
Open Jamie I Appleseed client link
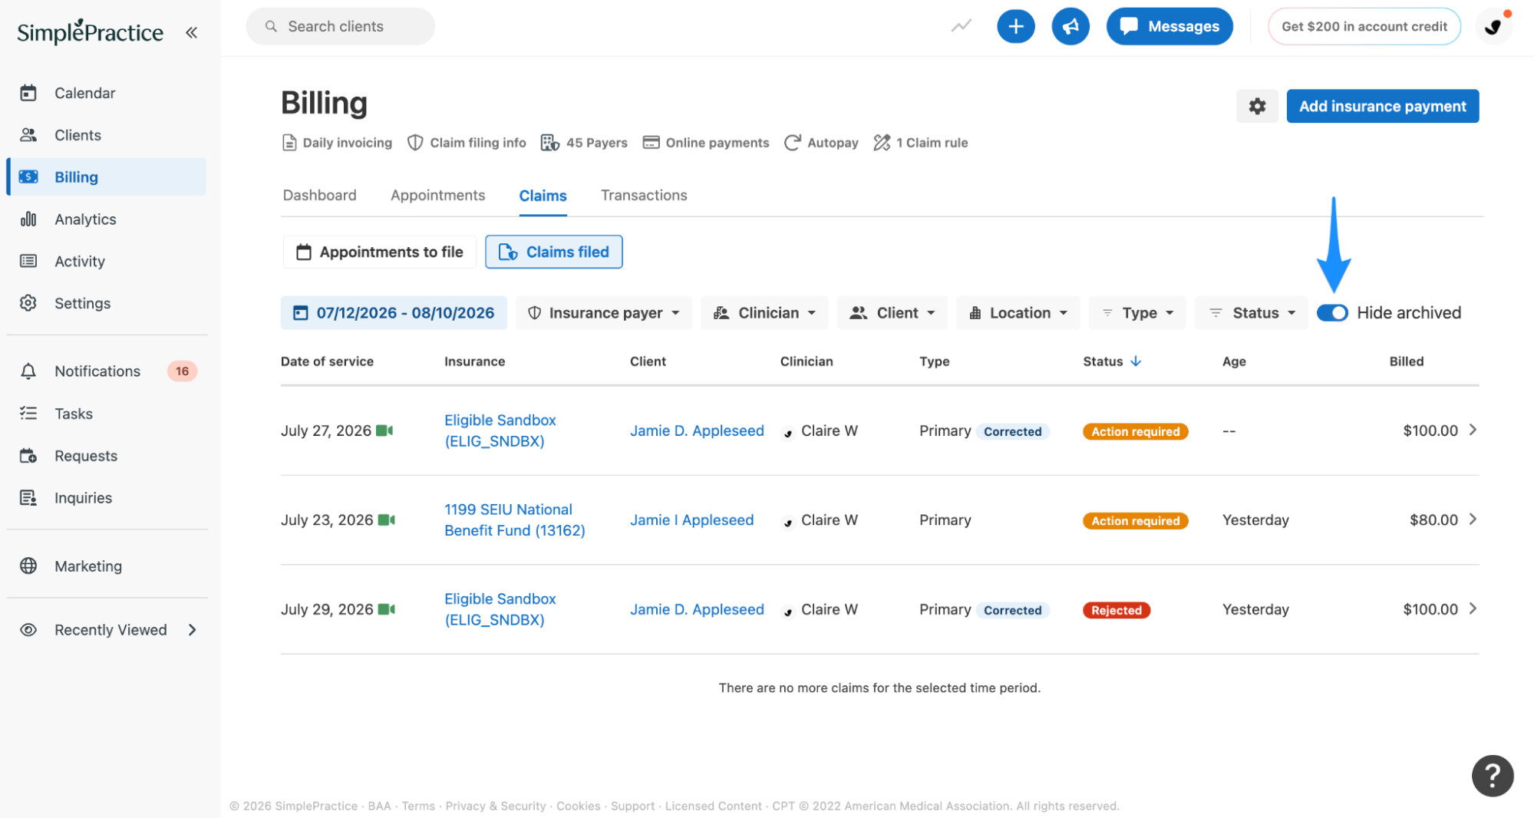[692, 520]
